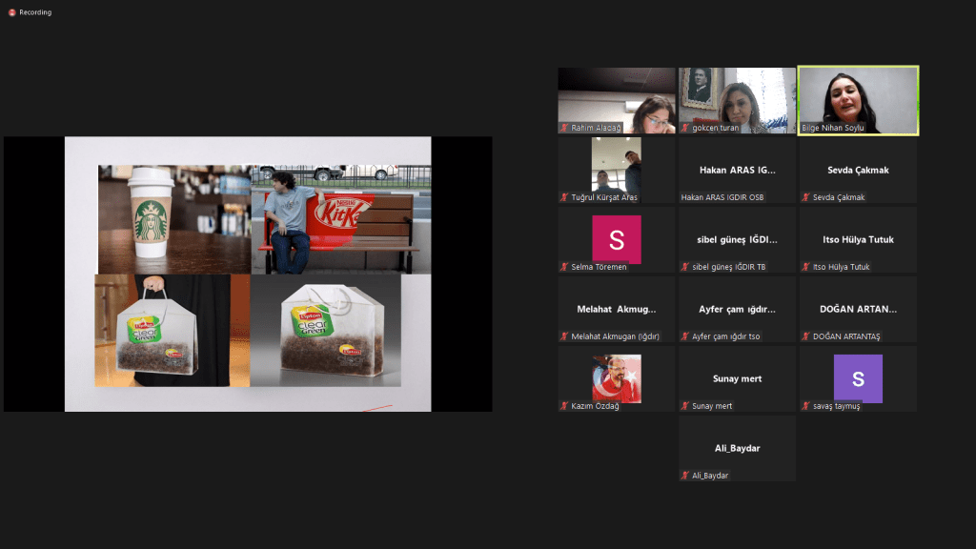976x549 pixels.
Task: Select the Ayfer çam ığdır tso tile
Action: point(737,310)
